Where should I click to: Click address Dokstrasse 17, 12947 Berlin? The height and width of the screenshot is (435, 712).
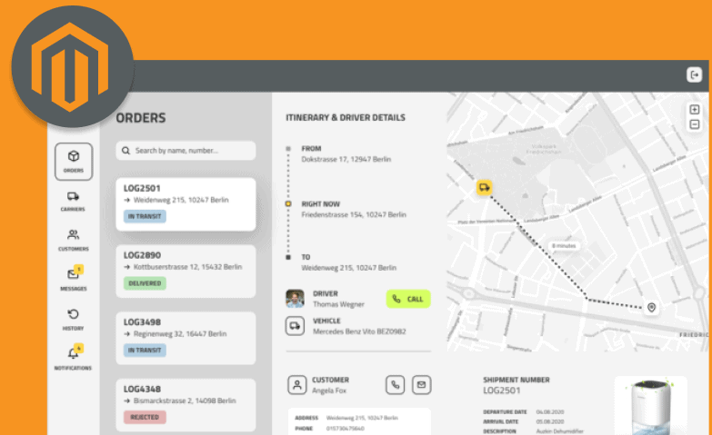pyautogui.click(x=346, y=159)
